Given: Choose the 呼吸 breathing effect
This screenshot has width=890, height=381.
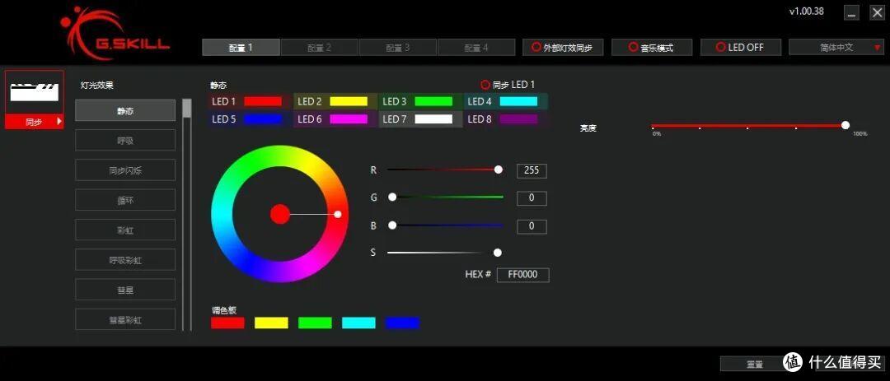Looking at the screenshot, I should (x=125, y=140).
